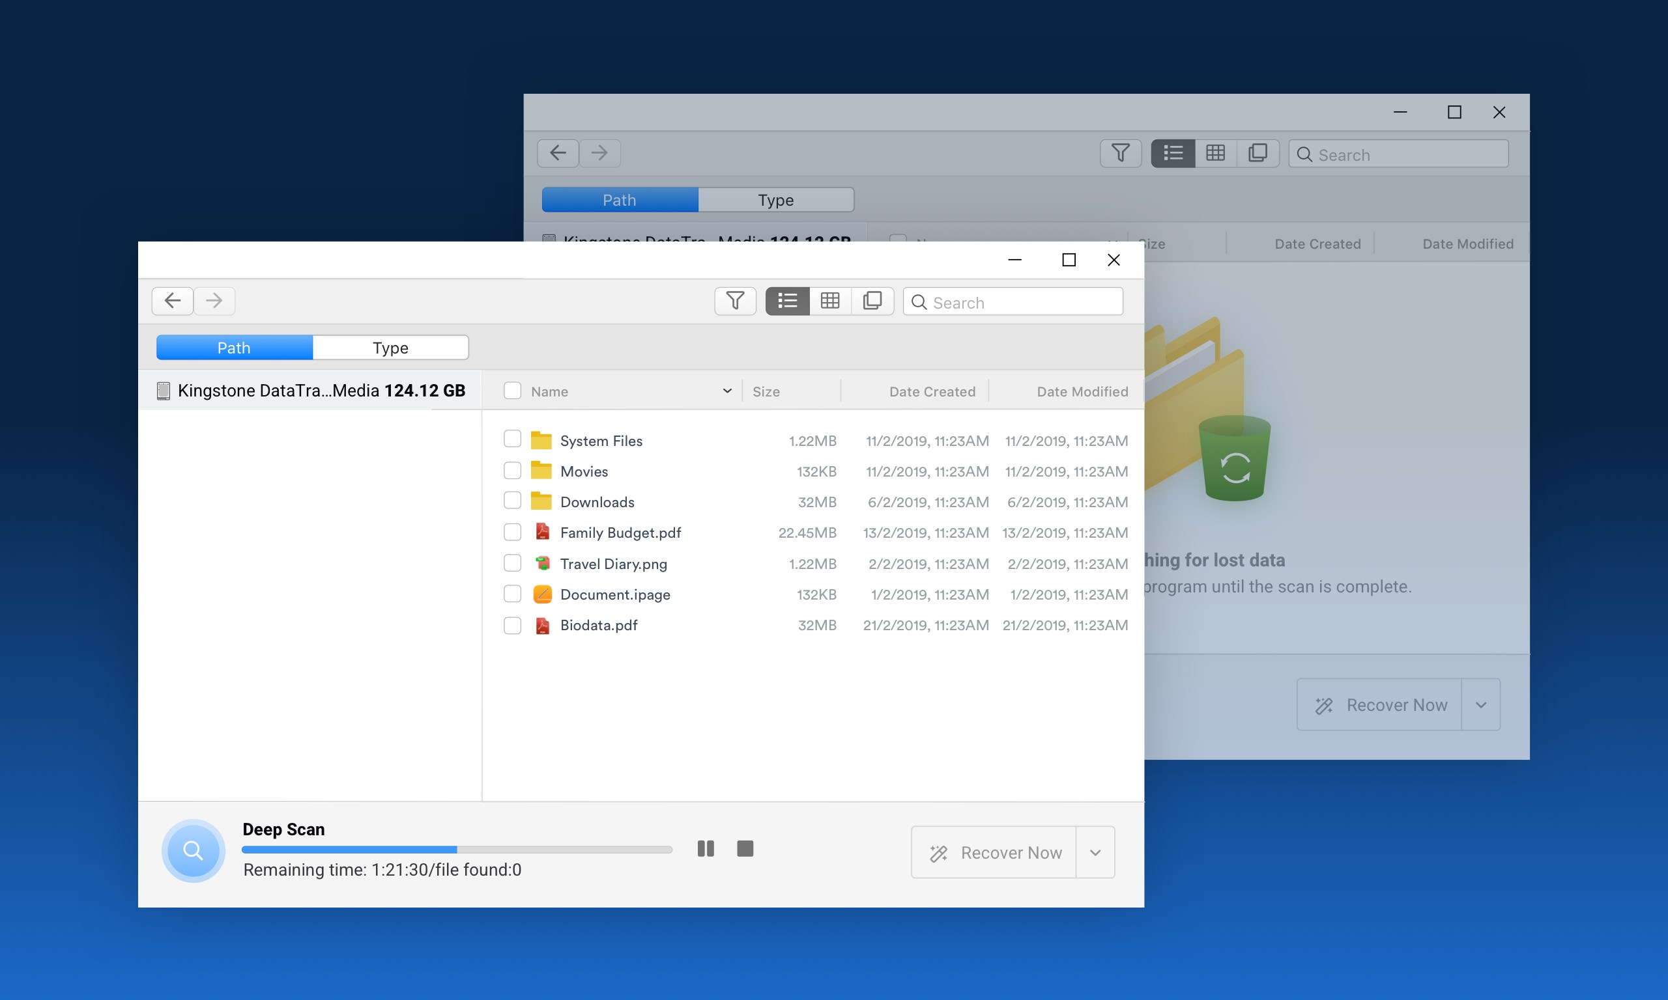Select the Type tab in front window
Screen dimensions: 1668x1000
(390, 348)
